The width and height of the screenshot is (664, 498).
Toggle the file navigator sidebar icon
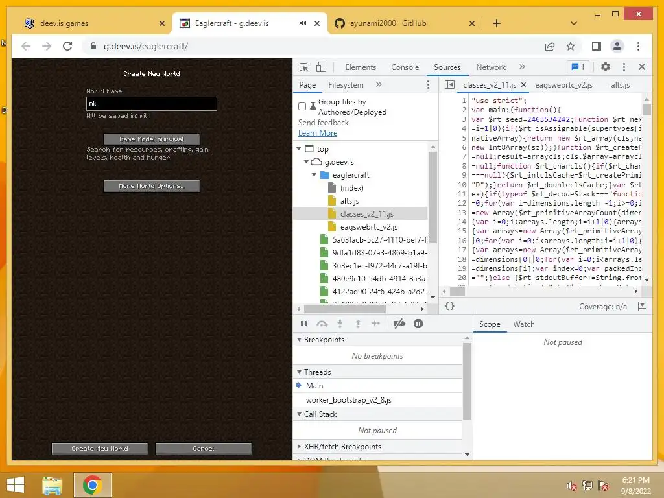450,85
